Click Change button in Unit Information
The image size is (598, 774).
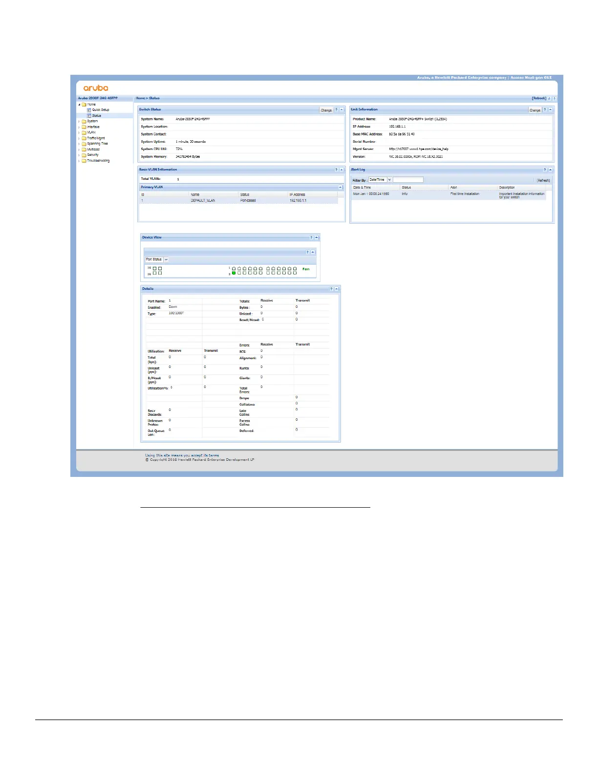(535, 110)
